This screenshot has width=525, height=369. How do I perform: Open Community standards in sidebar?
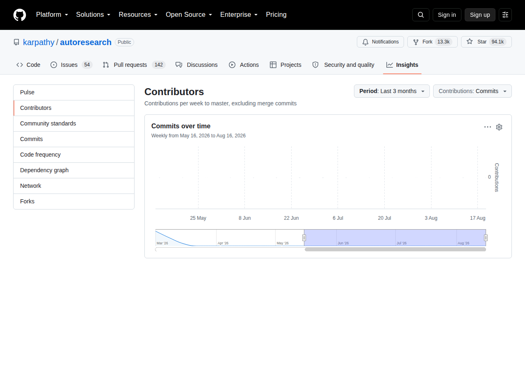pyautogui.click(x=74, y=124)
